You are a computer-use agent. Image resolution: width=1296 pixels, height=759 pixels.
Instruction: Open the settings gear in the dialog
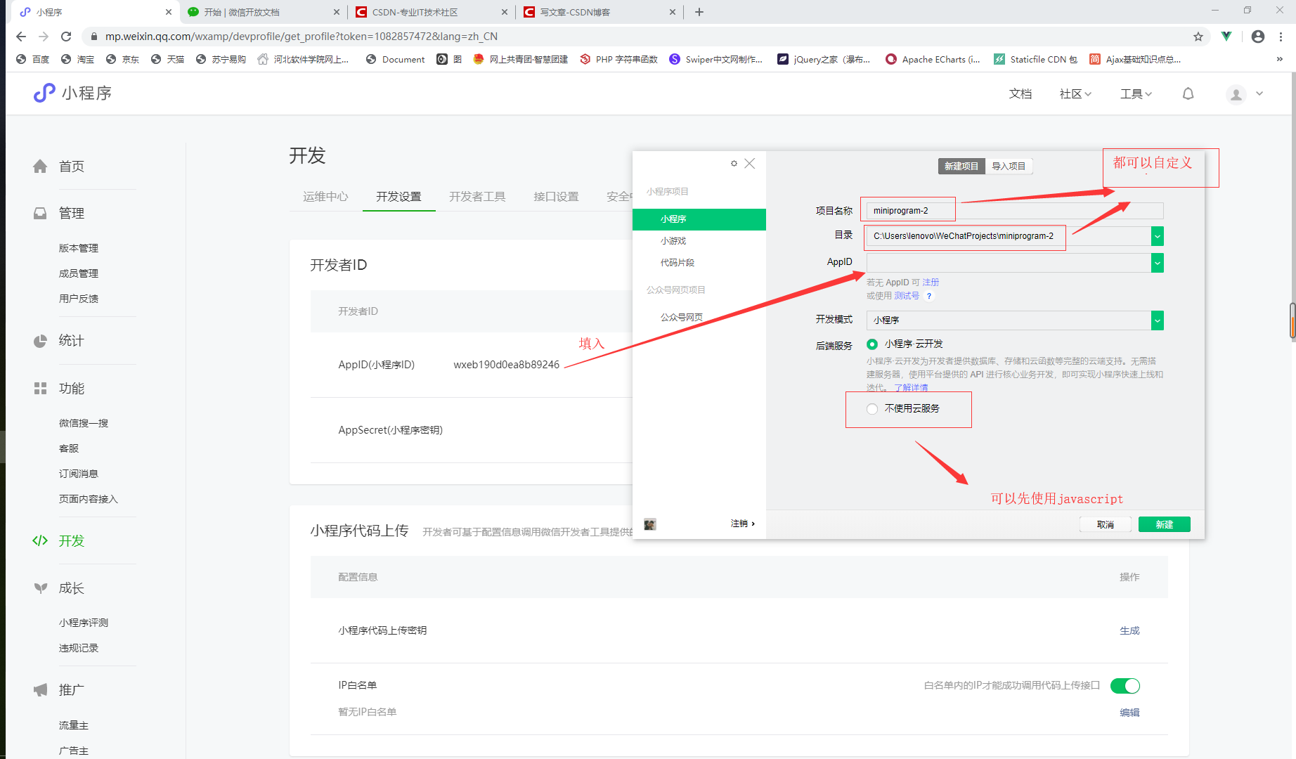coord(734,163)
